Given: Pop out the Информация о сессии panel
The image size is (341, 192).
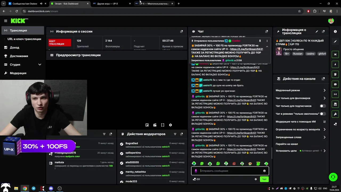Looking at the screenshot, I should [181, 31].
